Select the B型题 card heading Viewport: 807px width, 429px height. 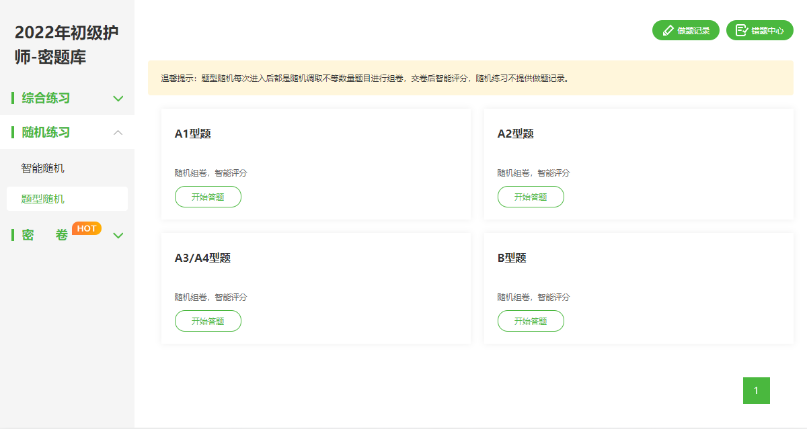(x=512, y=258)
